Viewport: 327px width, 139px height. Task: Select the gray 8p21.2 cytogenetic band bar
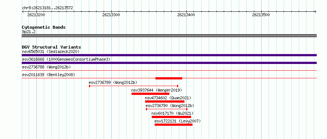[x=169, y=36]
